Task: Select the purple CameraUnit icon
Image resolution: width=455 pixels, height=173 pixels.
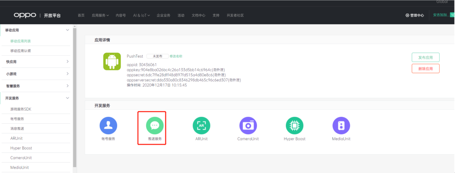Action: click(248, 126)
